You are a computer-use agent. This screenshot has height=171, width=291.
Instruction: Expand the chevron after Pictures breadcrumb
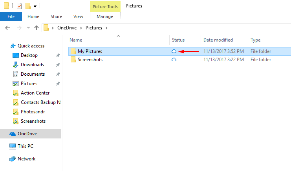click(106, 28)
